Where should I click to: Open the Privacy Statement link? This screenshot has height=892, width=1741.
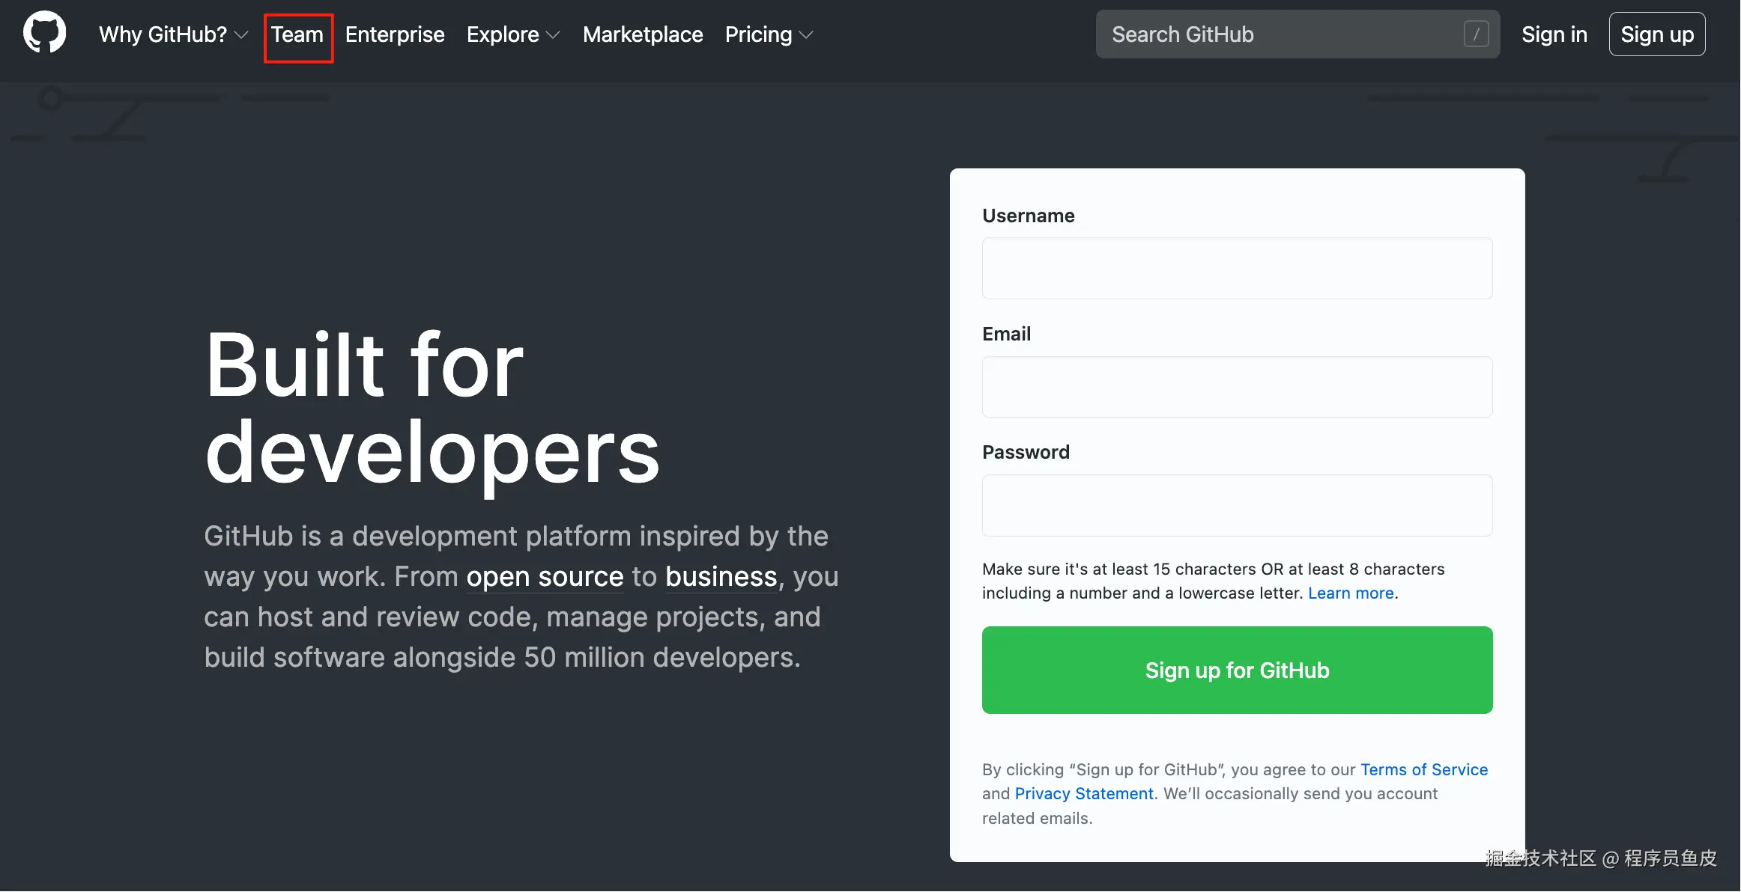click(x=1084, y=793)
